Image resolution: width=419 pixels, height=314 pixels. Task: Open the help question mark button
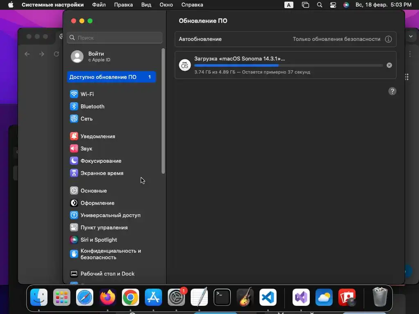pos(392,91)
